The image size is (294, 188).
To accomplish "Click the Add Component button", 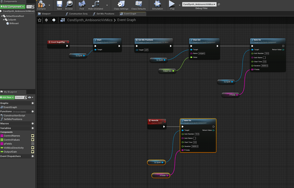I will pyautogui.click(x=12, y=6).
